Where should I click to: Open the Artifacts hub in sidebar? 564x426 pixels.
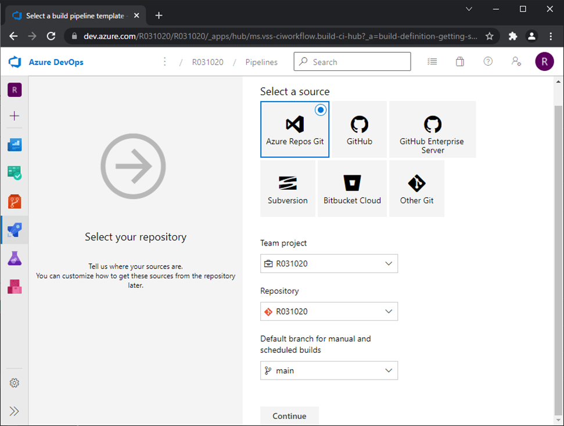point(15,287)
